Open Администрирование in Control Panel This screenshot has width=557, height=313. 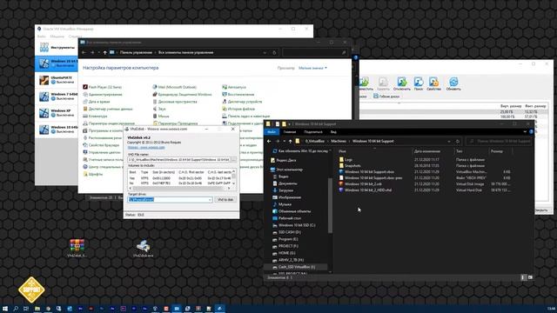point(103,95)
